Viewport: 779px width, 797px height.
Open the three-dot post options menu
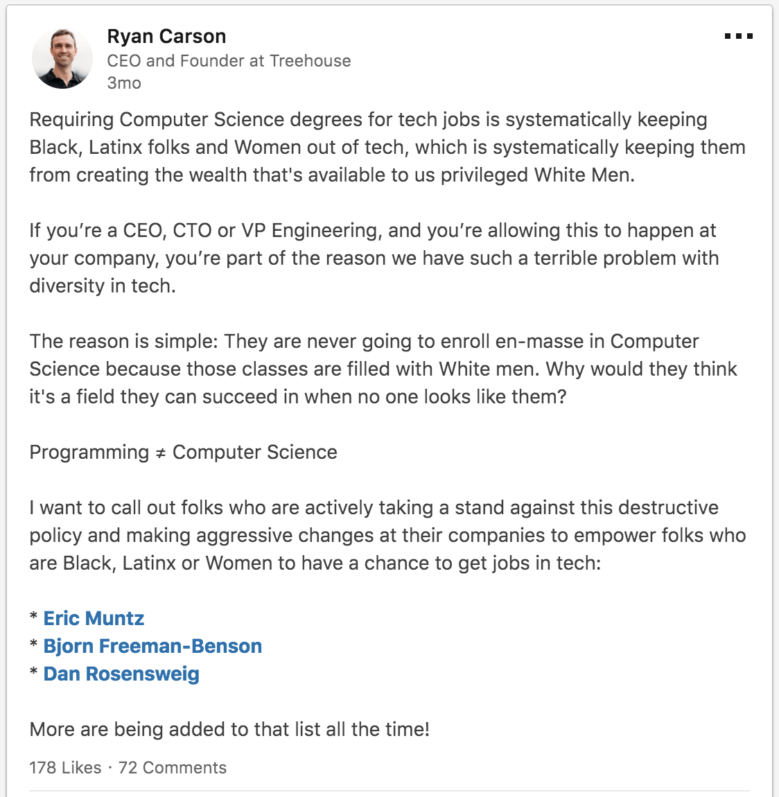738,36
